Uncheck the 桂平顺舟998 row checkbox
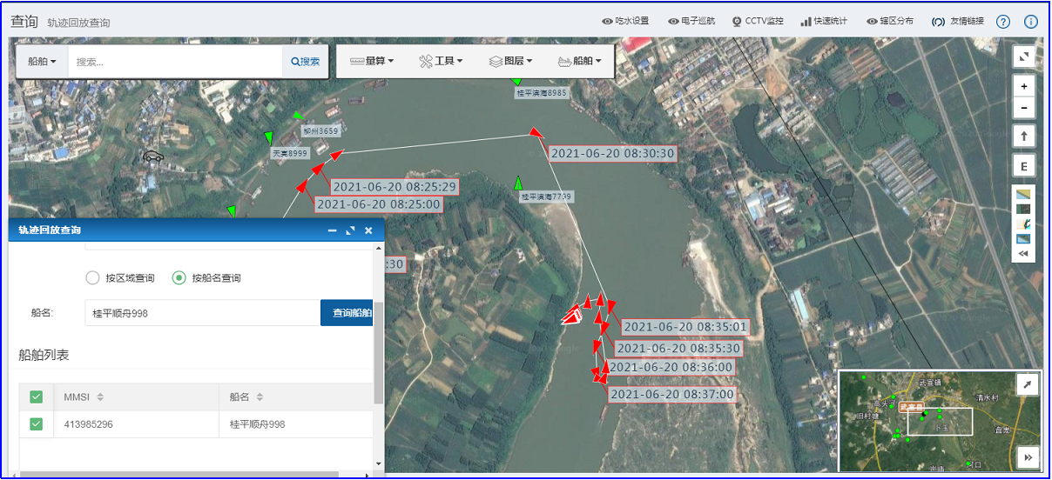Viewport: 1052px width, 480px height. point(36,424)
